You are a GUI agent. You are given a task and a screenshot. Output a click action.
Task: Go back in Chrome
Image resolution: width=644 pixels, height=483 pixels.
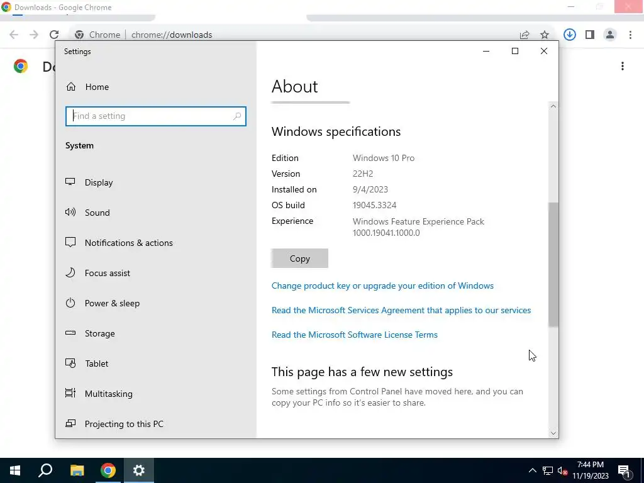point(14,35)
